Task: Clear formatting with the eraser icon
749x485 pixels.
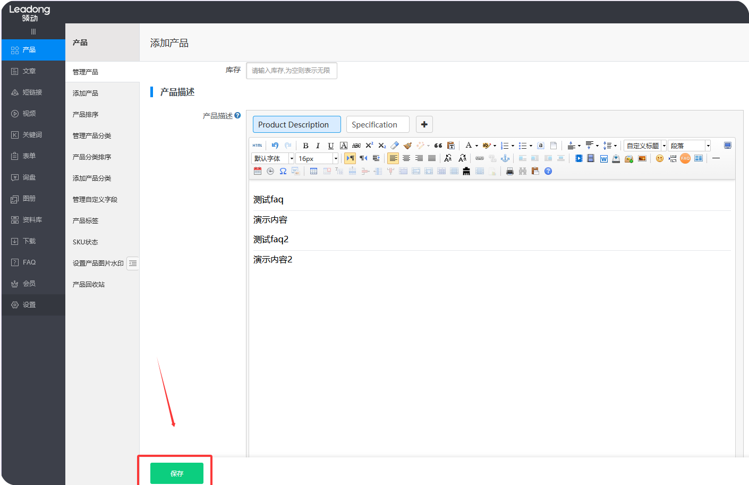Action: [x=395, y=146]
